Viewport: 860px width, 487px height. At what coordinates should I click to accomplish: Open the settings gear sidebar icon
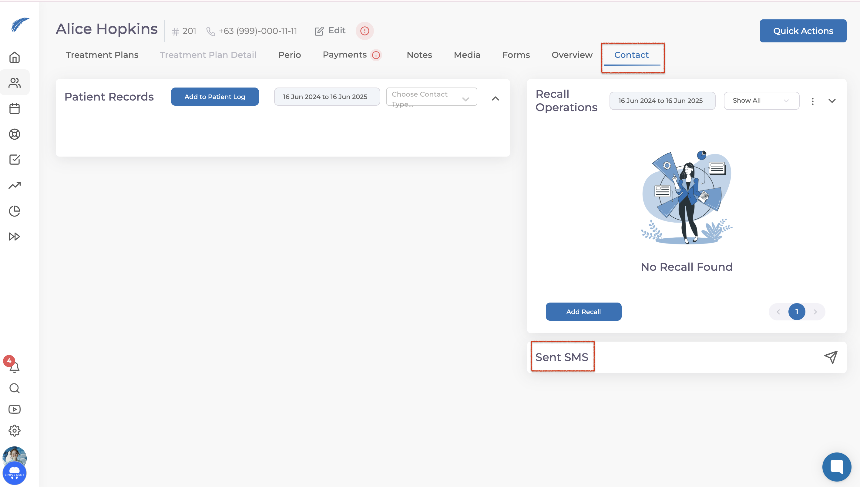(x=14, y=430)
